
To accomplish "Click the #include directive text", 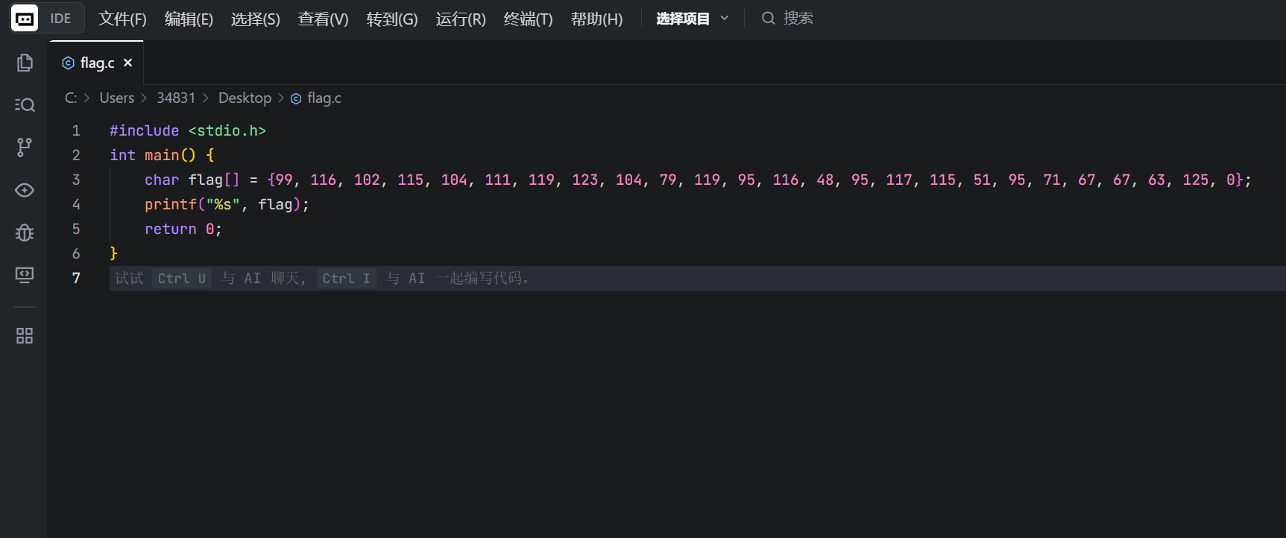I will click(145, 131).
